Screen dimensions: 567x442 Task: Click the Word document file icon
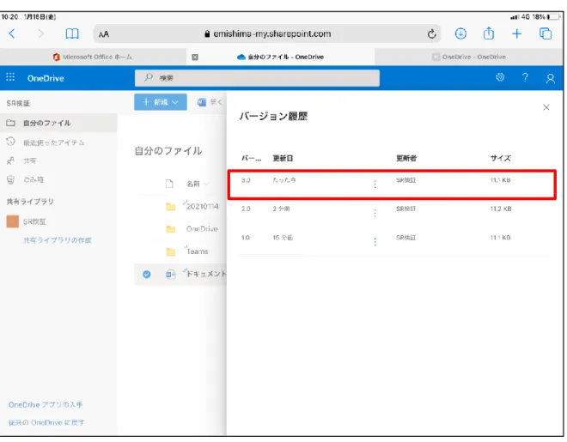171,275
